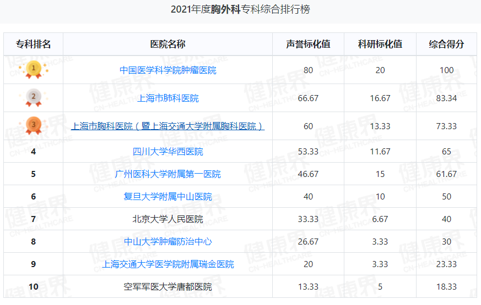Open 复旦大学附属中山医院 link

click(x=168, y=196)
